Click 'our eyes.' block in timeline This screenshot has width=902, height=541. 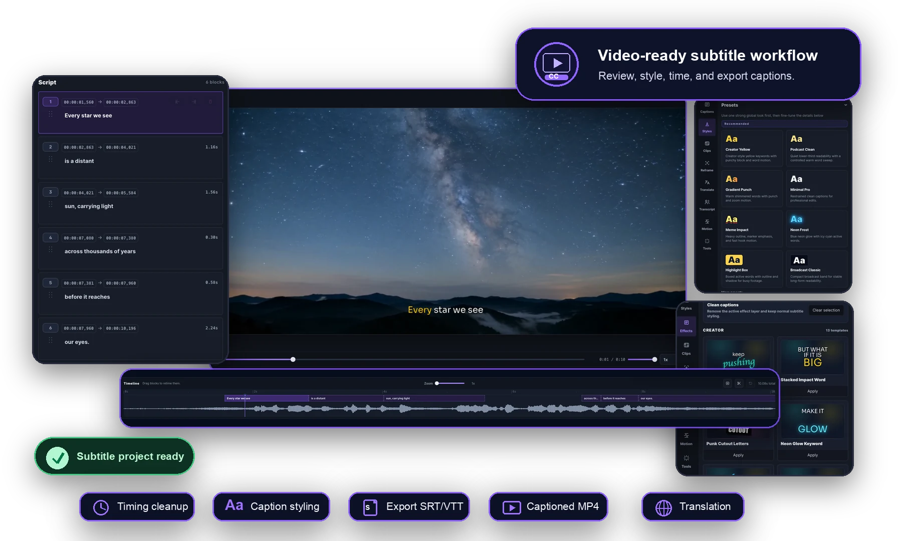point(707,398)
